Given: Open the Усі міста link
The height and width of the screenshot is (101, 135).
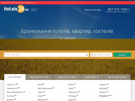Looking at the screenshot, I should coord(103,96).
